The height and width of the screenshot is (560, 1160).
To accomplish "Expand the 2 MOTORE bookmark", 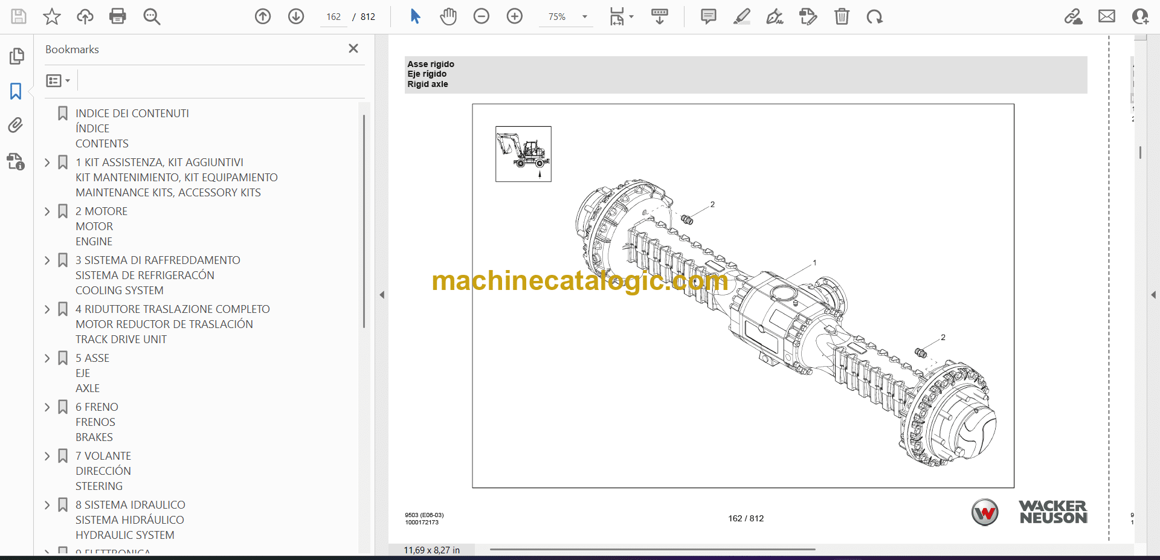I will click(x=47, y=211).
